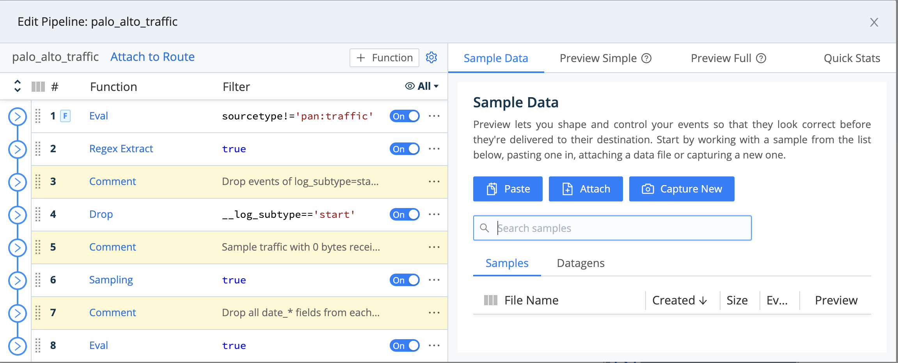Screen dimensions: 898x363
Task: Click the Attach to Route link
Action: click(x=152, y=57)
